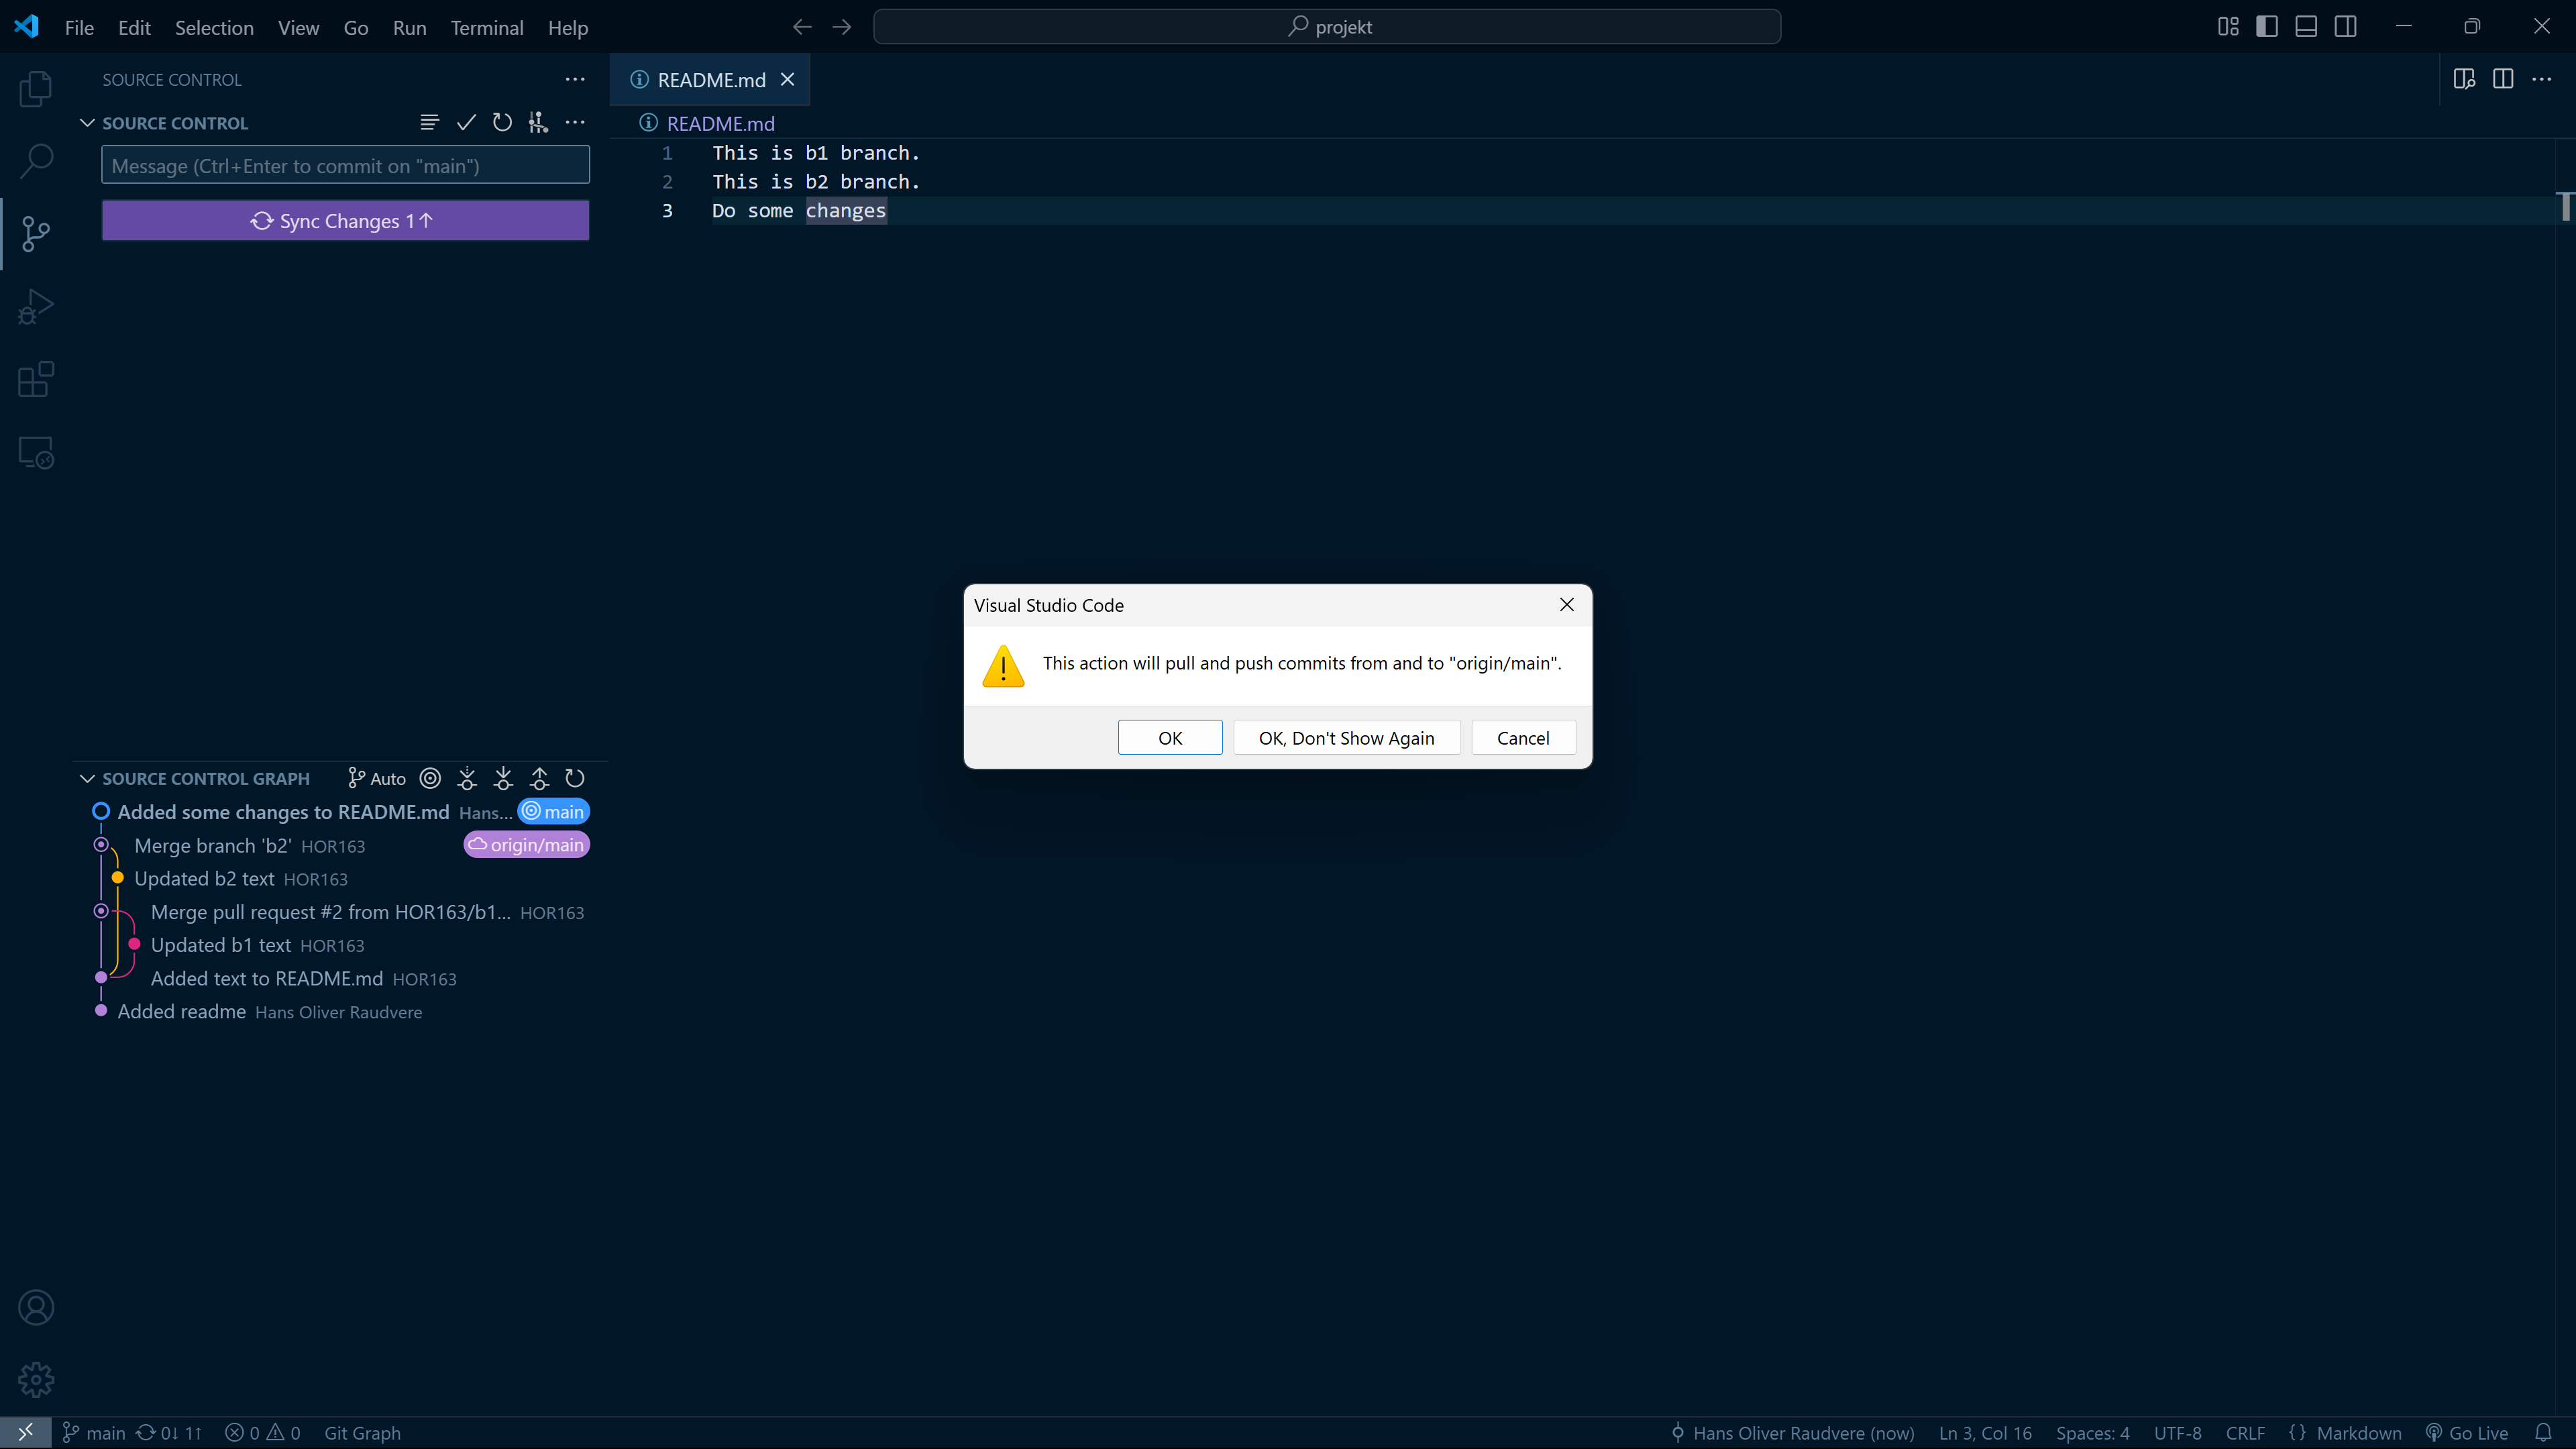
Task: Split the editor right
Action: coord(2503,79)
